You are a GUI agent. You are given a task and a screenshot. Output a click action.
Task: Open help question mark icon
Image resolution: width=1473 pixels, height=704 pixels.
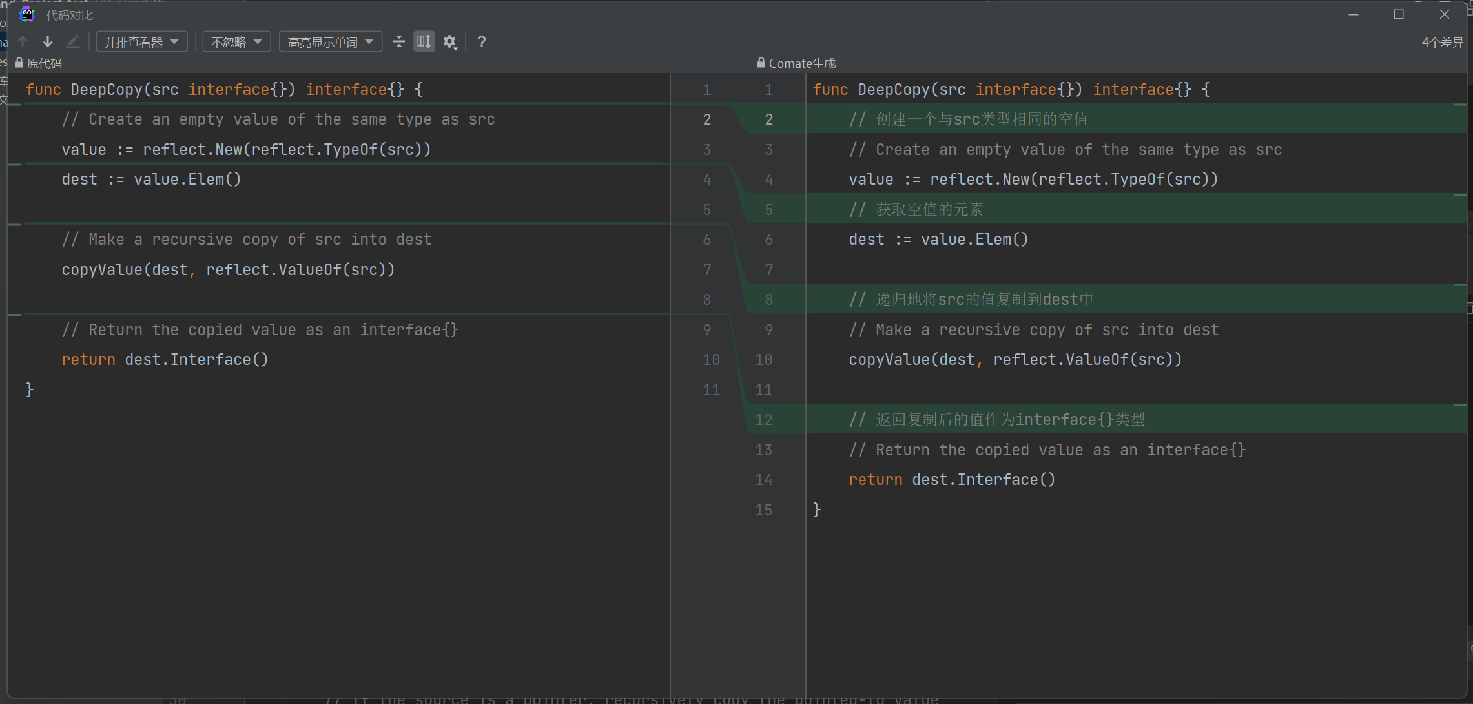pos(482,42)
